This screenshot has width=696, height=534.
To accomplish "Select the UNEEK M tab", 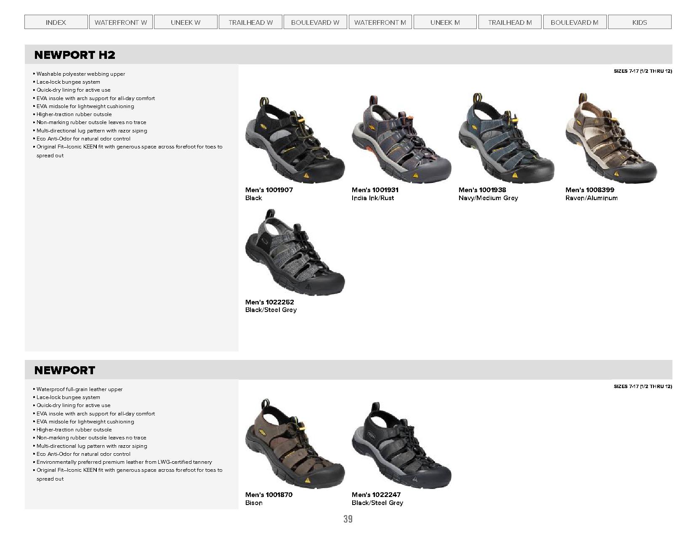I will [445, 22].
